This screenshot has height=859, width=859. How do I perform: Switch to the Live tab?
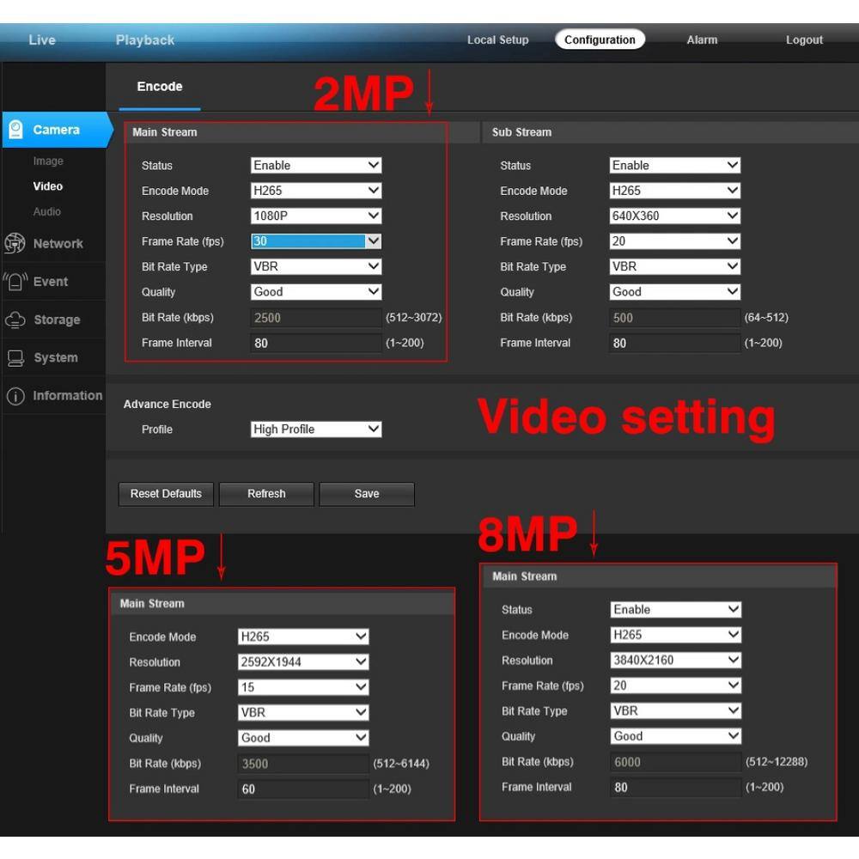point(42,40)
